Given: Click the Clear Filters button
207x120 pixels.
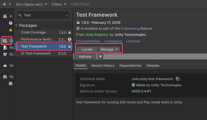Looking at the screenshot, I should (x=81, y=4).
